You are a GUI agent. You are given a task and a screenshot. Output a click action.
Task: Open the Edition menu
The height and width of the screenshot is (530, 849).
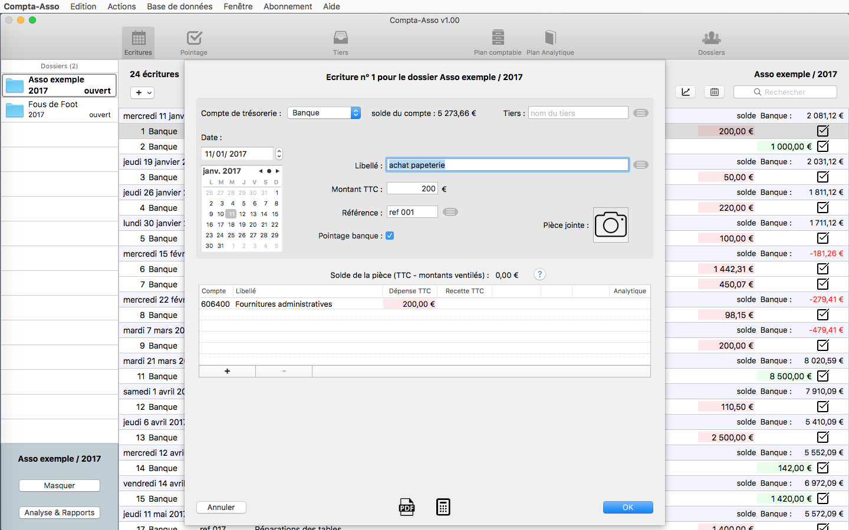pos(83,6)
